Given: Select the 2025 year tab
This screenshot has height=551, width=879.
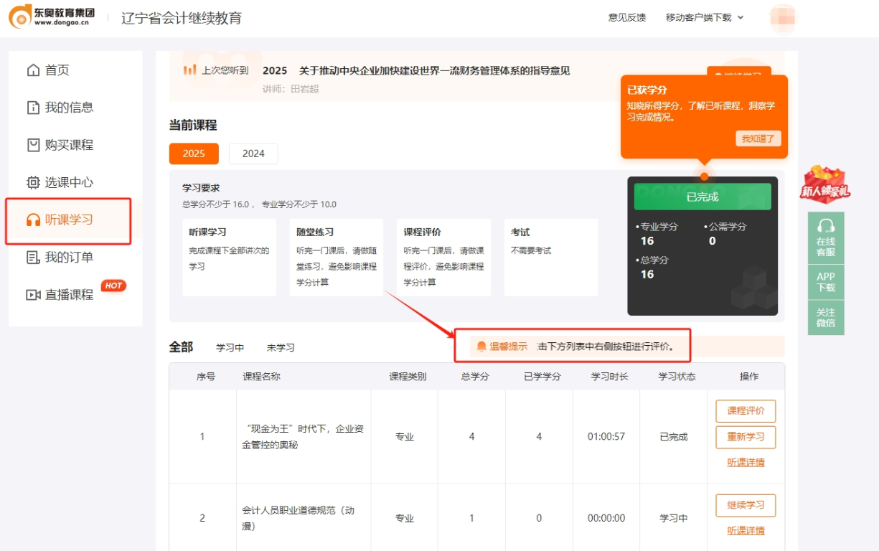Looking at the screenshot, I should tap(194, 154).
